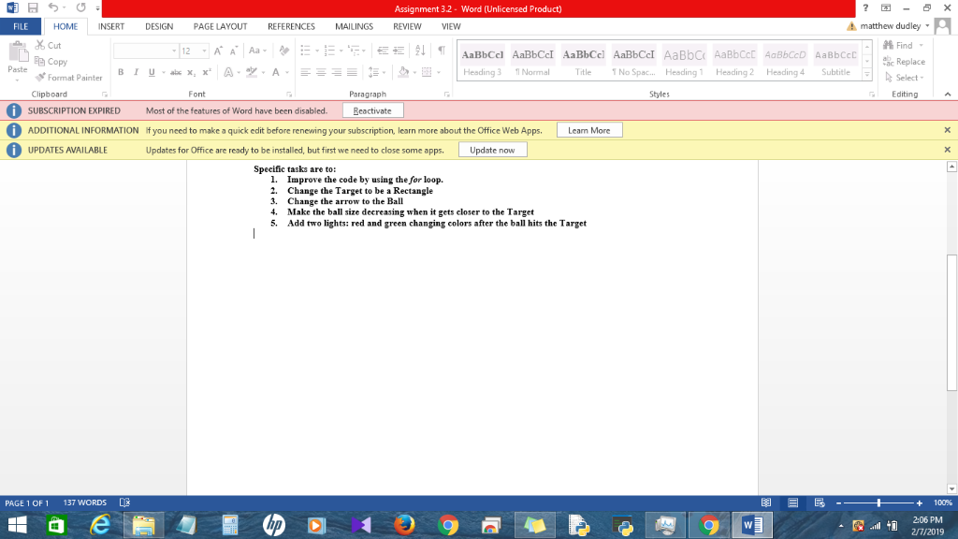This screenshot has width=958, height=539.
Task: Apply italic formatting
Action: 137,71
